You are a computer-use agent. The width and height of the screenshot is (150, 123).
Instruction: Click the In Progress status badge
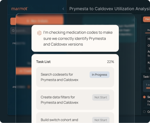(99, 75)
